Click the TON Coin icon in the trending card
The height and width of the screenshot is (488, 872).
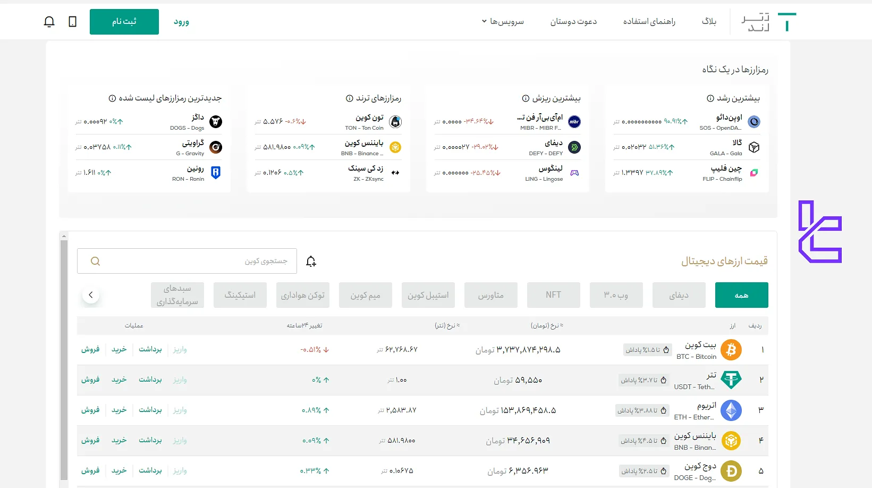click(x=395, y=122)
